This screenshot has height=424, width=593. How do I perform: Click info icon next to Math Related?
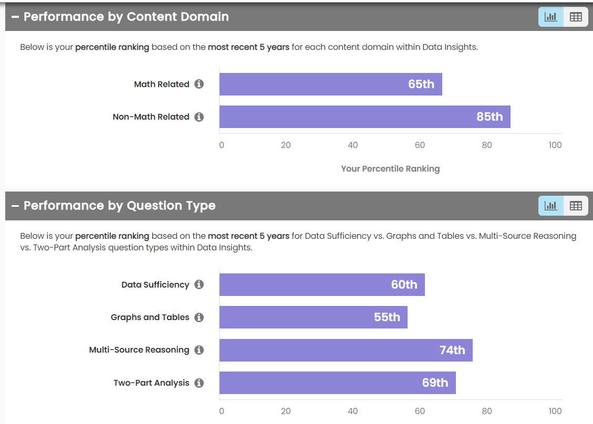coord(199,84)
